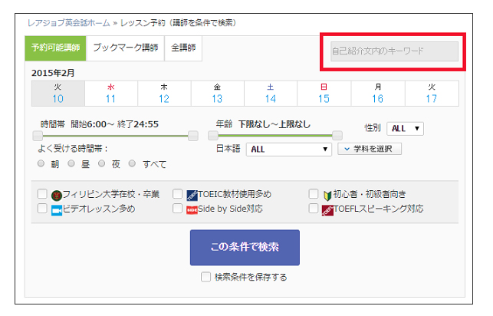Select the すべて radio button
The image size is (493, 316).
[132, 163]
